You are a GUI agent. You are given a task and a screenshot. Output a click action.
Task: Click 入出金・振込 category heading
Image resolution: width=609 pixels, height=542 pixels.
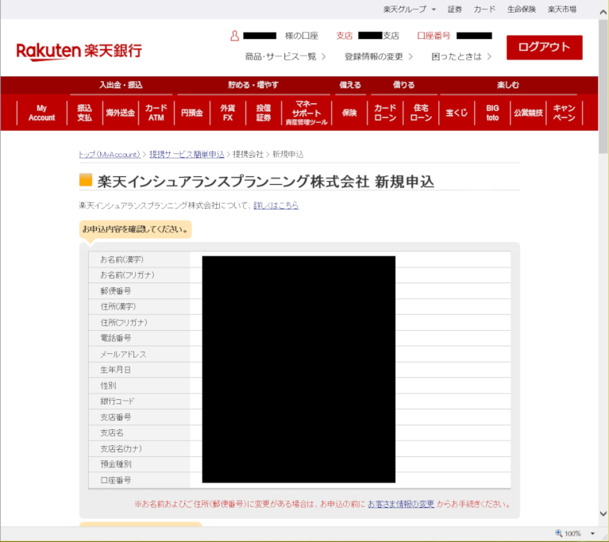point(121,85)
